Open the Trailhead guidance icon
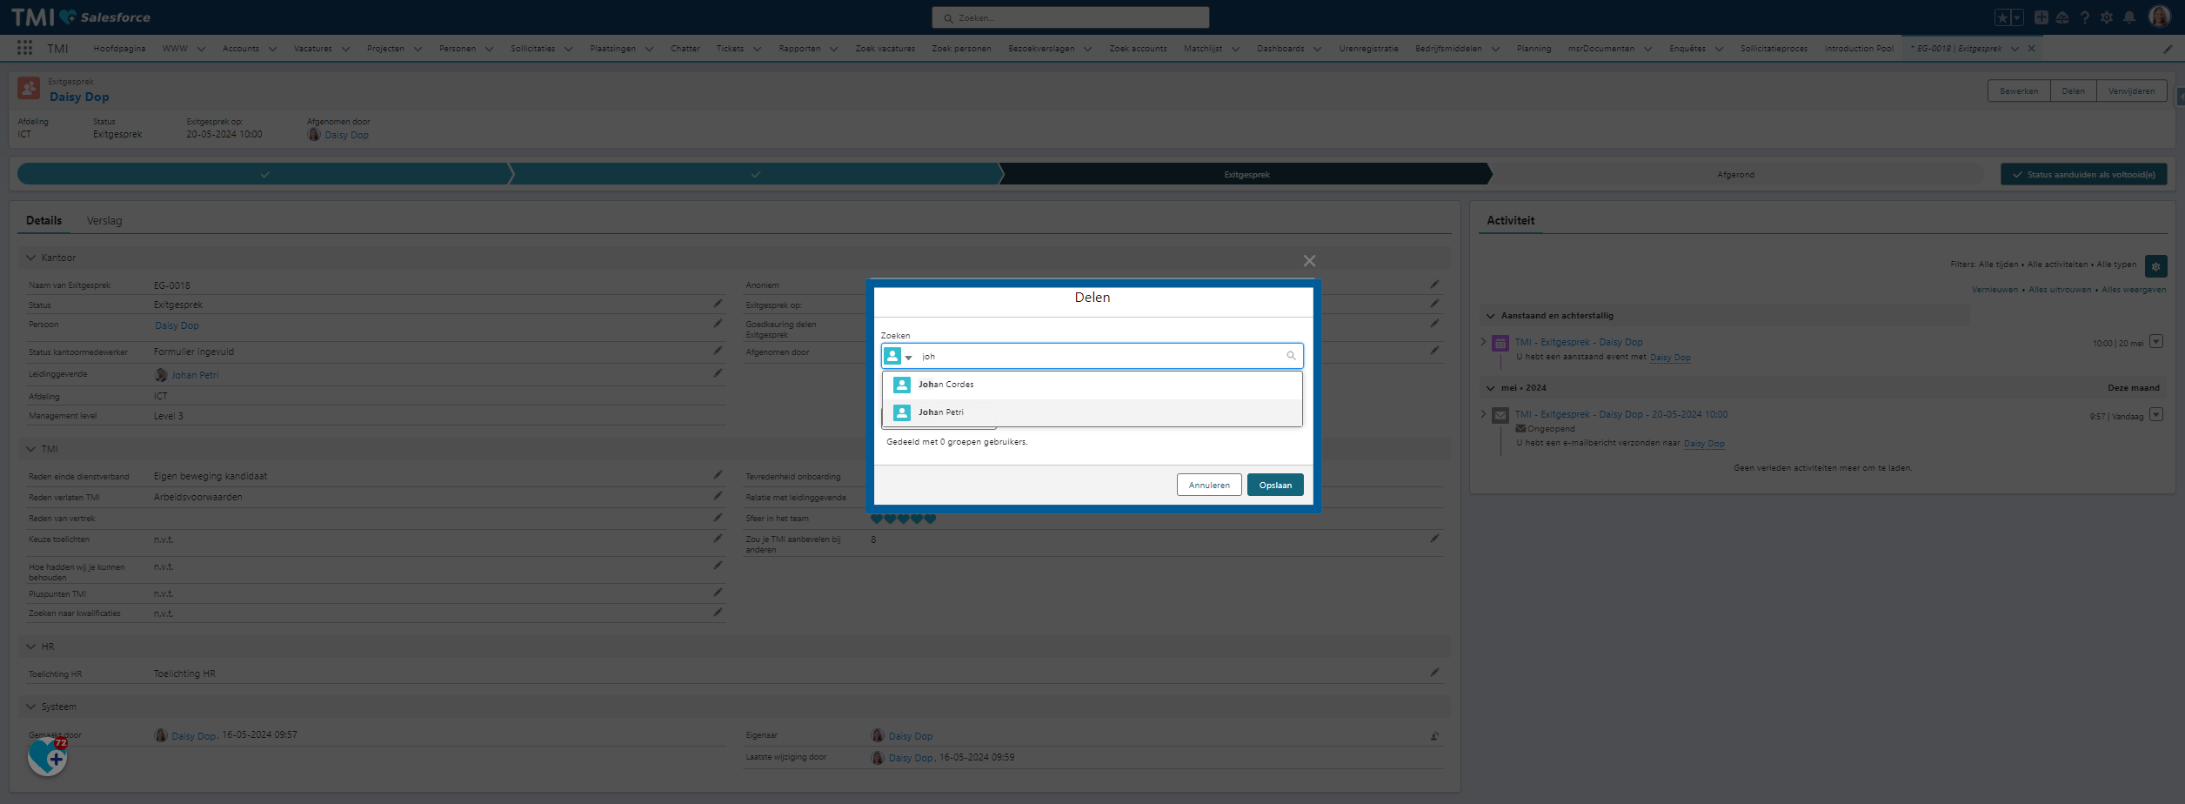Viewport: 2185px width, 804px height. point(2062,17)
